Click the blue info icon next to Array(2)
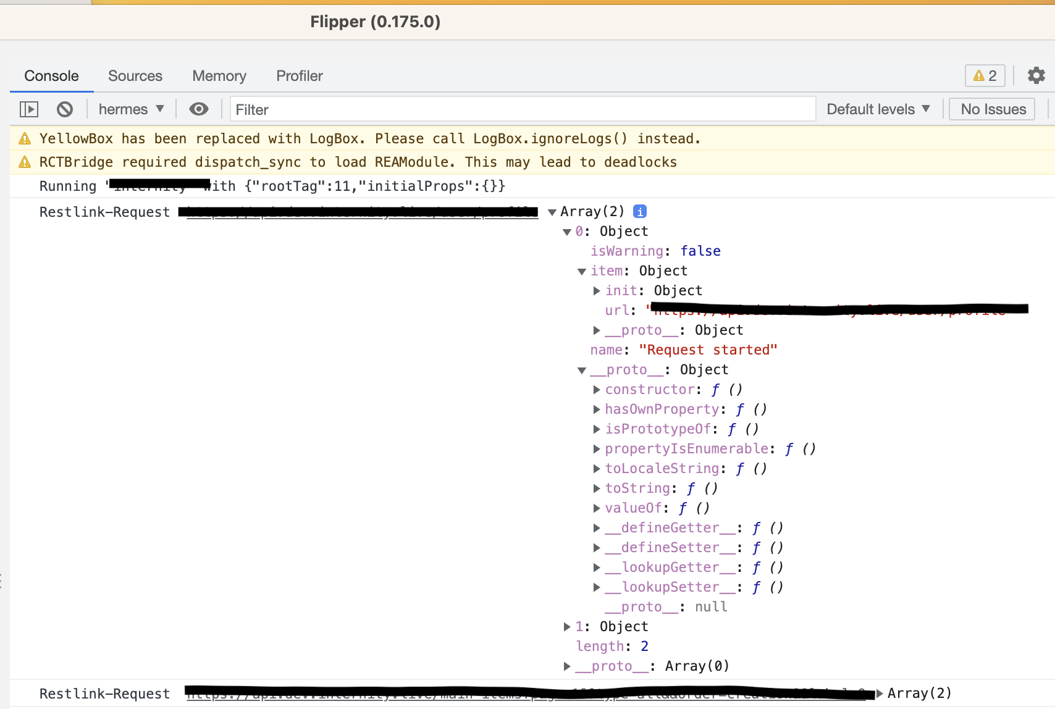Screen dimensions: 1055x709 tap(640, 211)
